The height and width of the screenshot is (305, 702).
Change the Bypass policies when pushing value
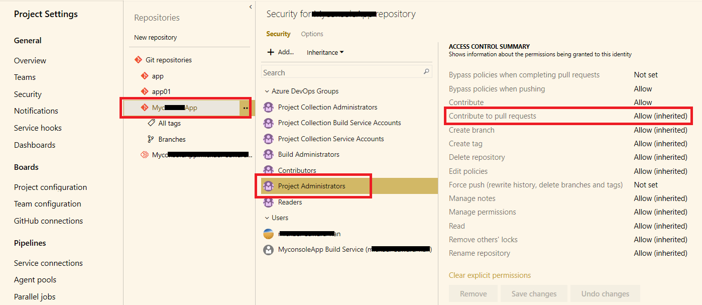coord(643,89)
